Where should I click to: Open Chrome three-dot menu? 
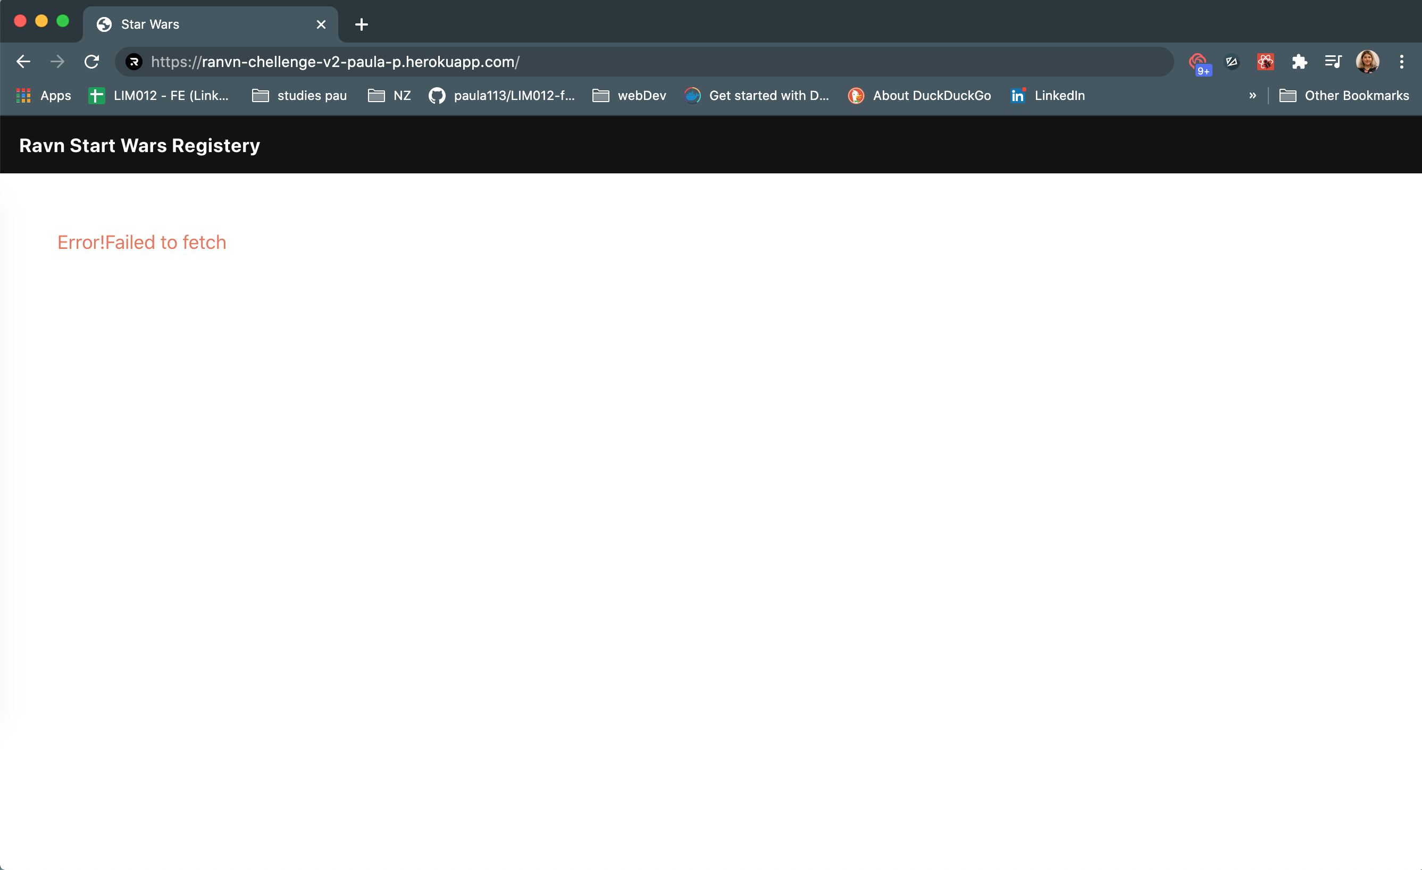click(1401, 62)
